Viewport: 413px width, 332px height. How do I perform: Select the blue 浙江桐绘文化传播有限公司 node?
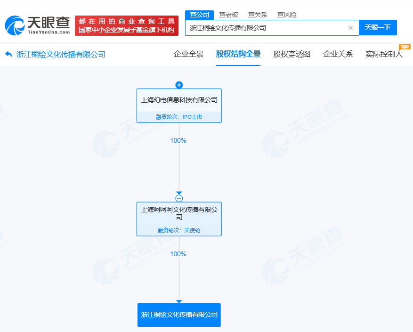coord(179,315)
